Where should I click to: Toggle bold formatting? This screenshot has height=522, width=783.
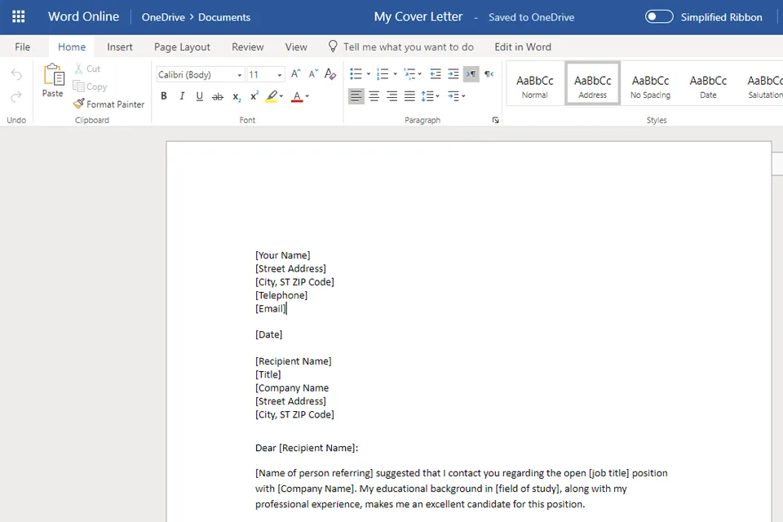coord(164,96)
